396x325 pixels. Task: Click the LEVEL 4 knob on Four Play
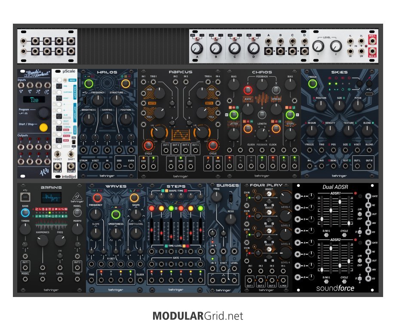(x=285, y=253)
